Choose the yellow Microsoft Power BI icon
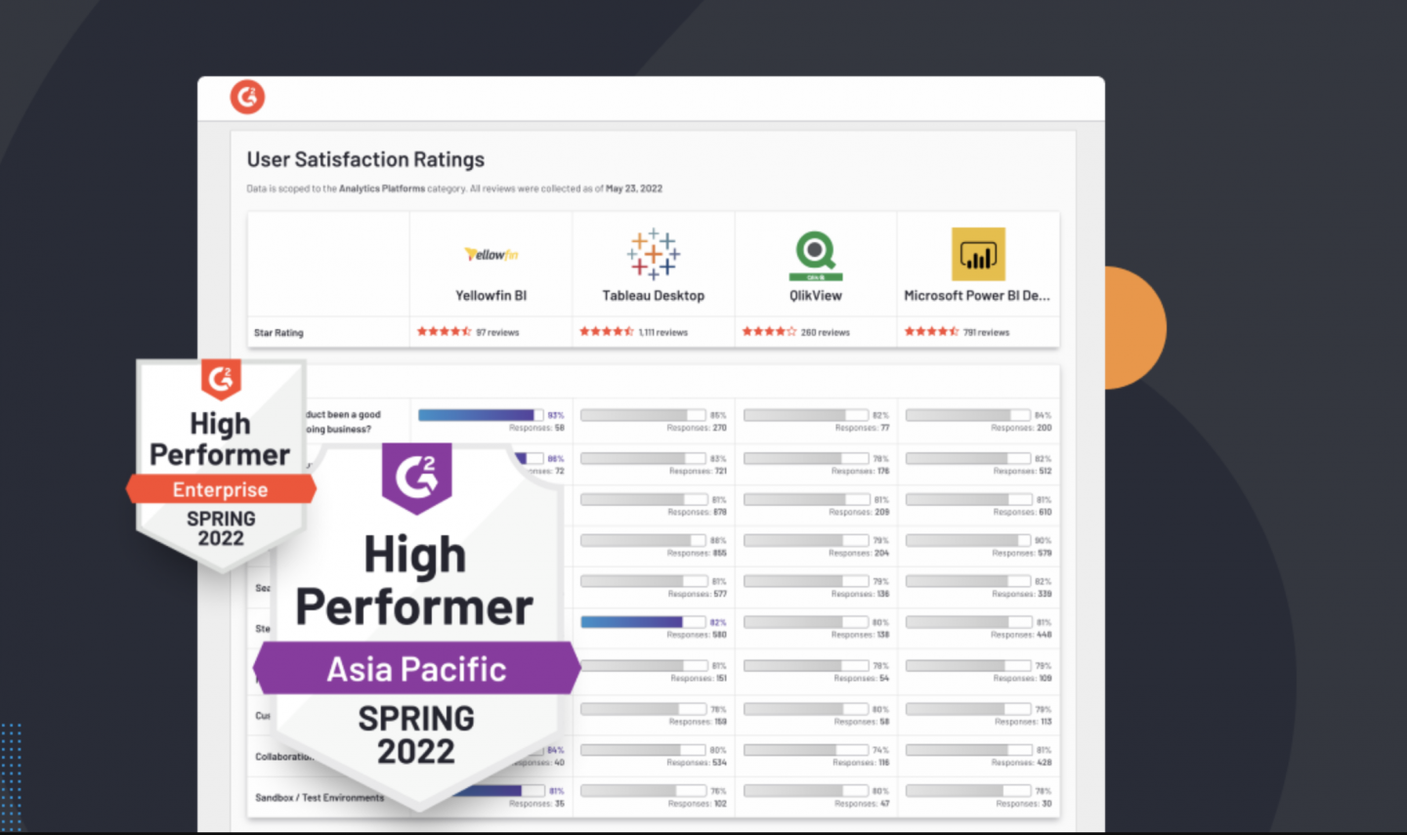The width and height of the screenshot is (1407, 835). tap(977, 254)
